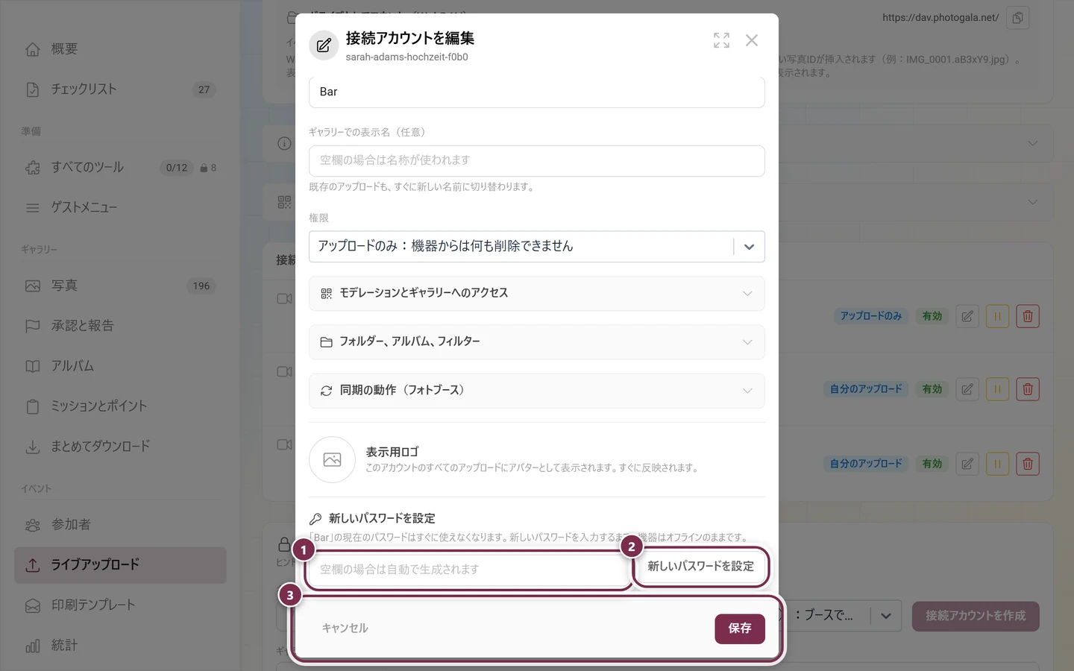Focus the new password input field

(468, 570)
